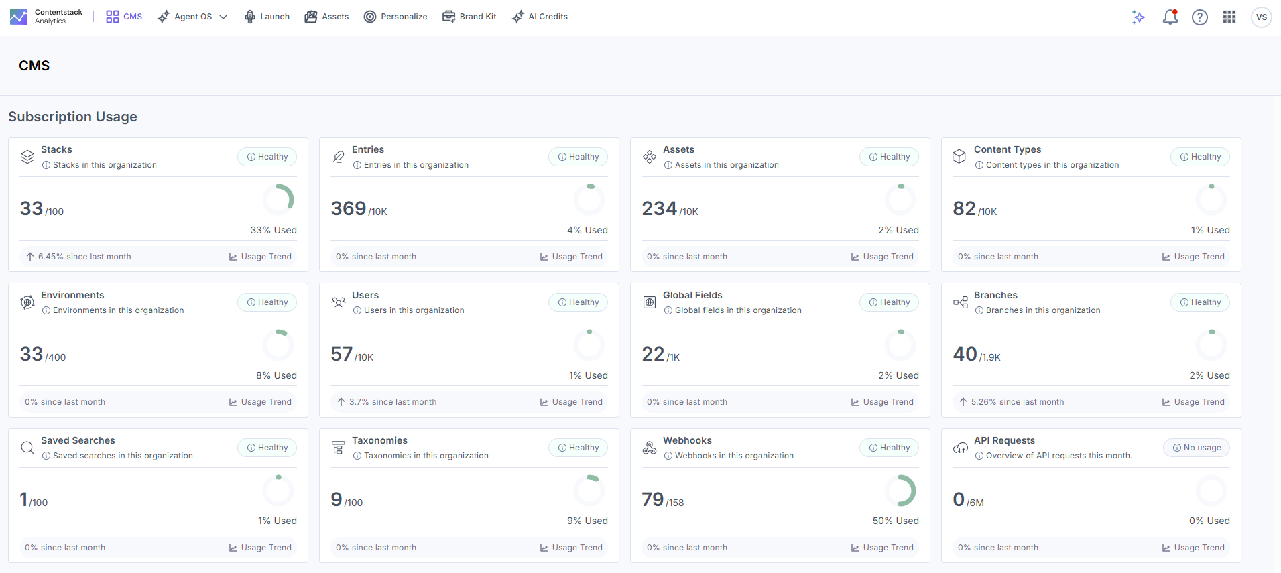Show Usage Trend for API Requests
This screenshot has height=573, width=1281.
[1193, 548]
